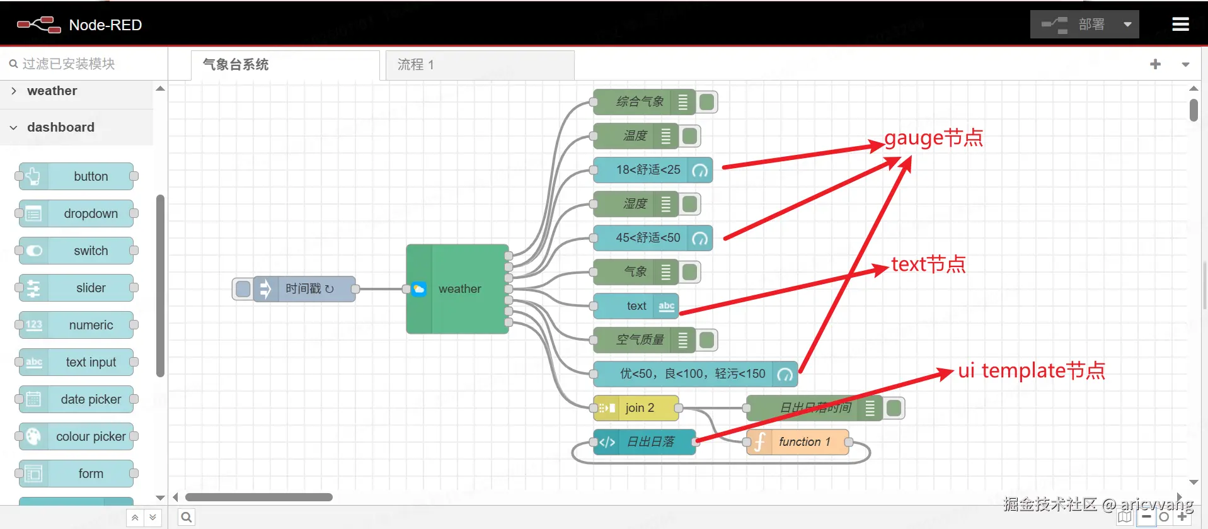Add a new flow tab with plus icon
This screenshot has height=529, width=1208.
(1155, 64)
